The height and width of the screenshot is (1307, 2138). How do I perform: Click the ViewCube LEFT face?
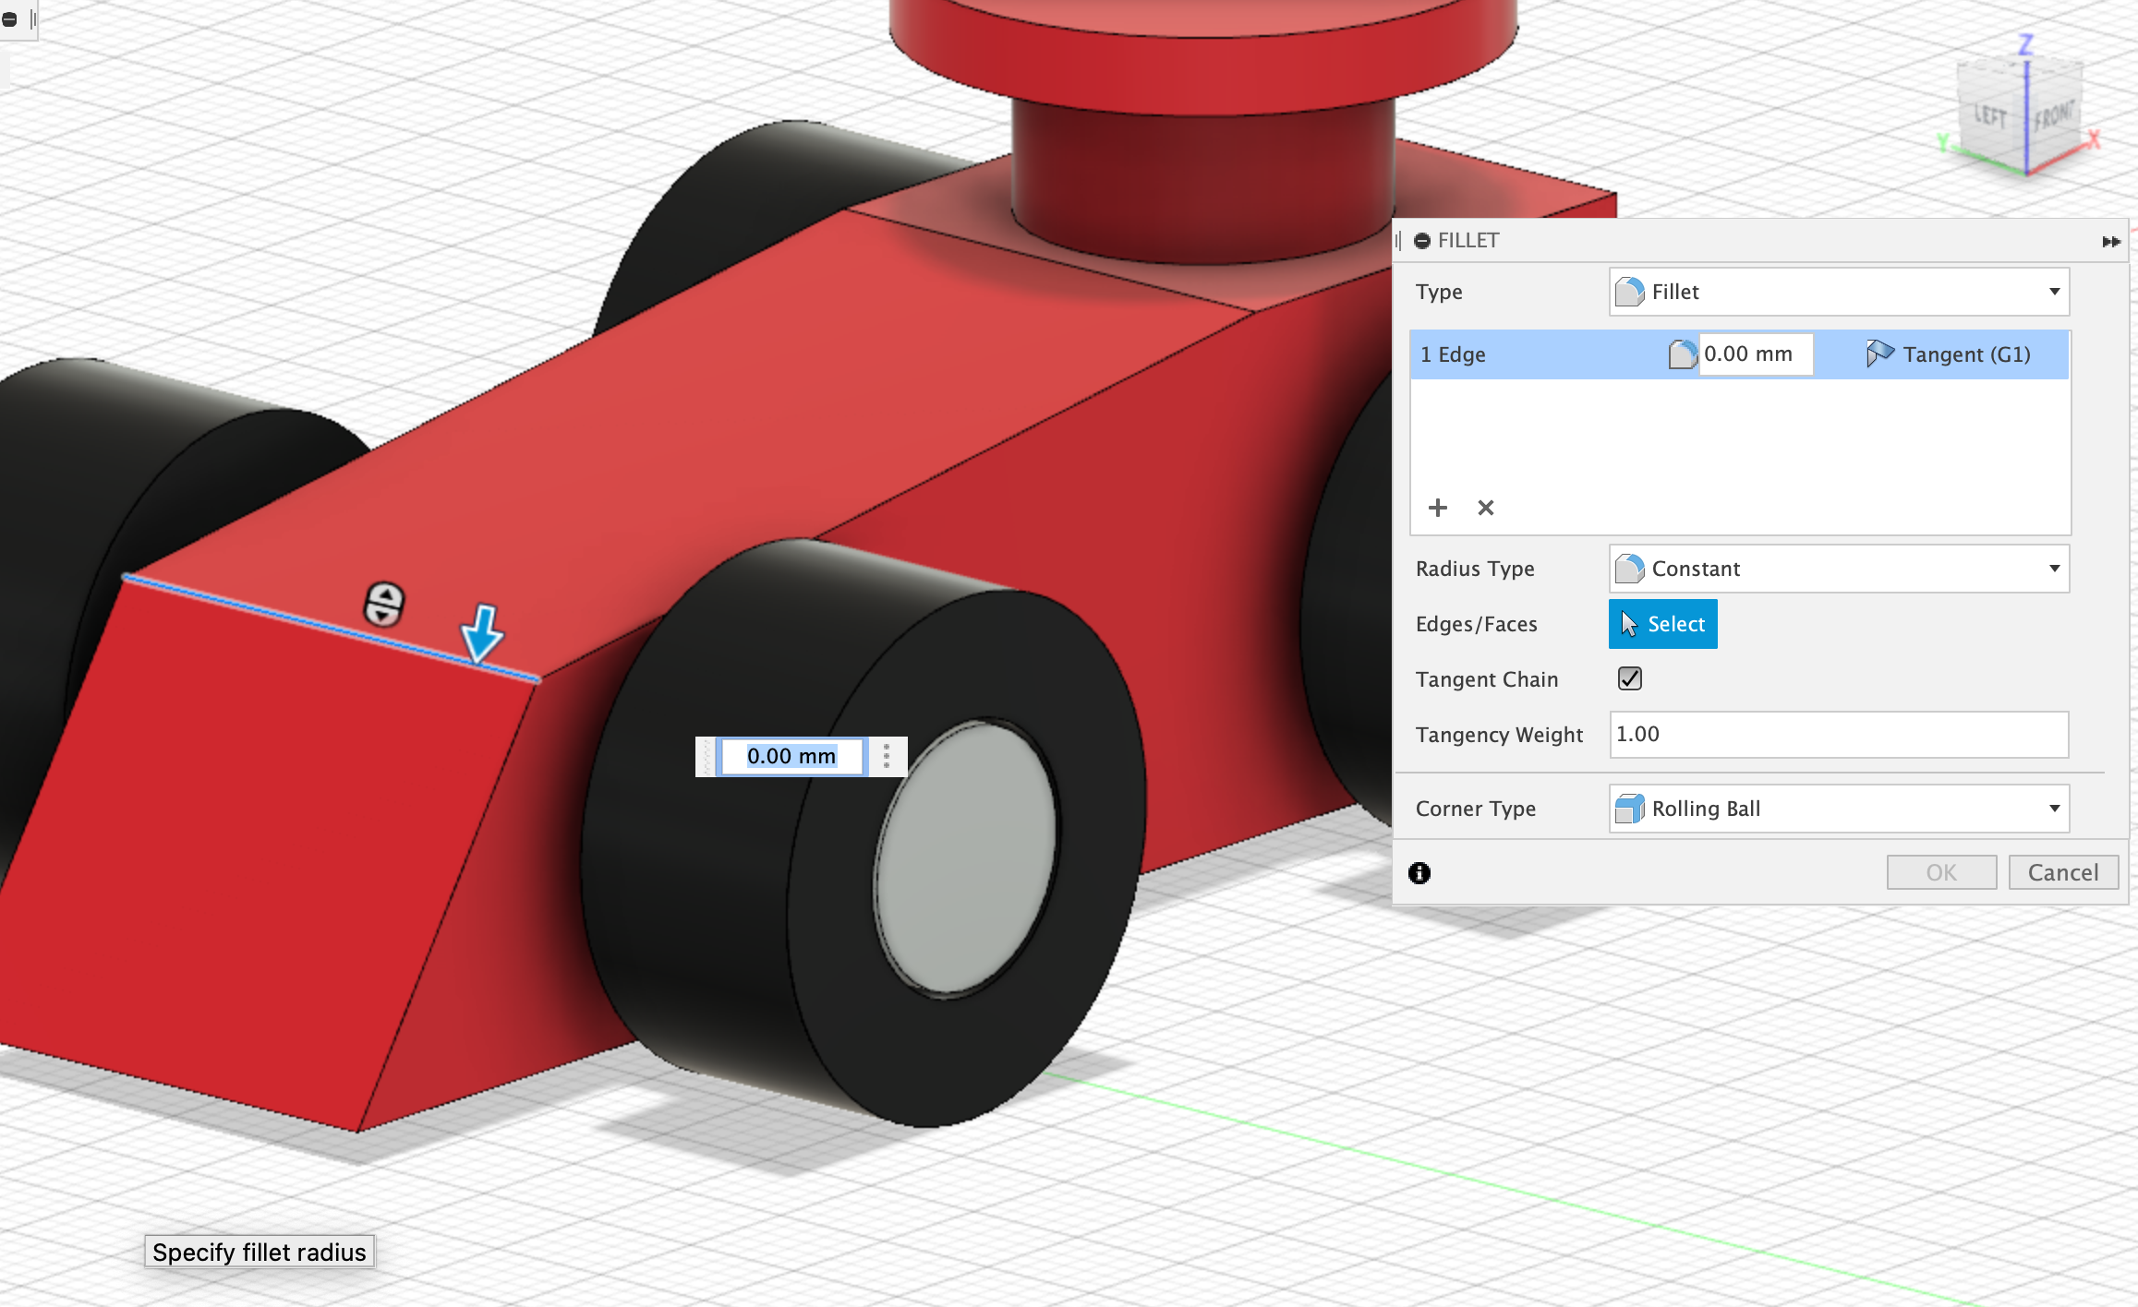pyautogui.click(x=1991, y=116)
